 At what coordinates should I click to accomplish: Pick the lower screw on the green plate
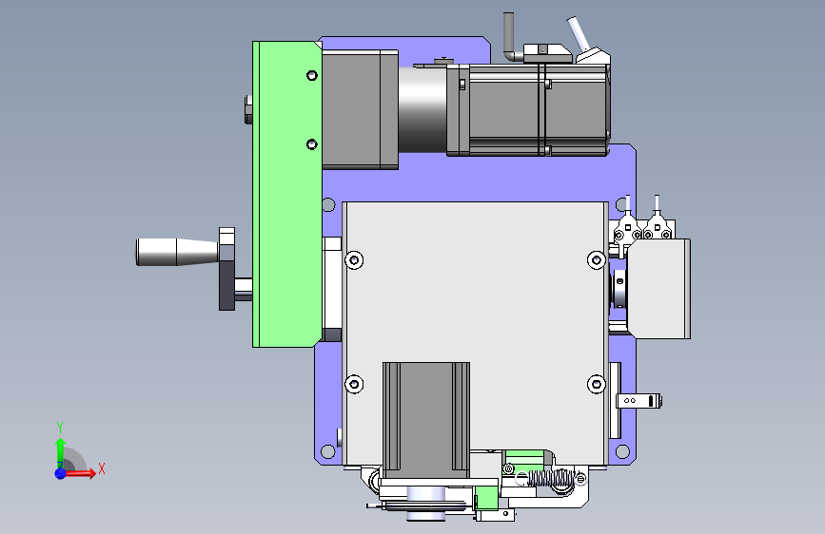click(312, 144)
